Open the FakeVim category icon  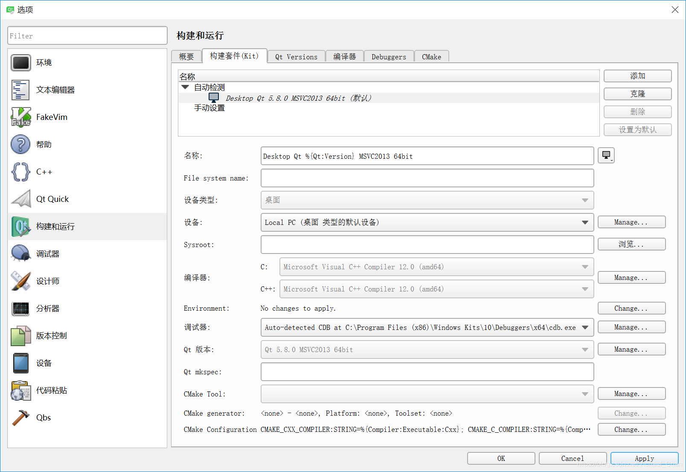coord(20,117)
